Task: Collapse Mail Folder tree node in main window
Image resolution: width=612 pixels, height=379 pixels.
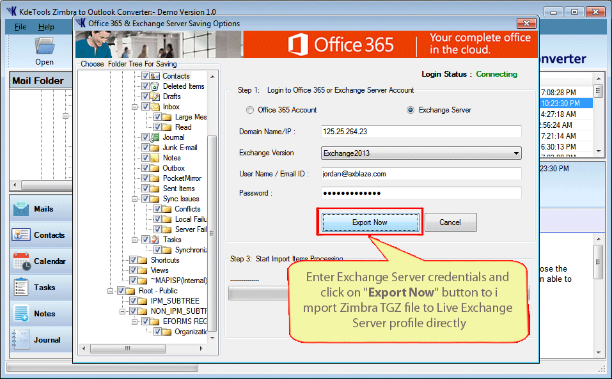Action: [x=65, y=116]
